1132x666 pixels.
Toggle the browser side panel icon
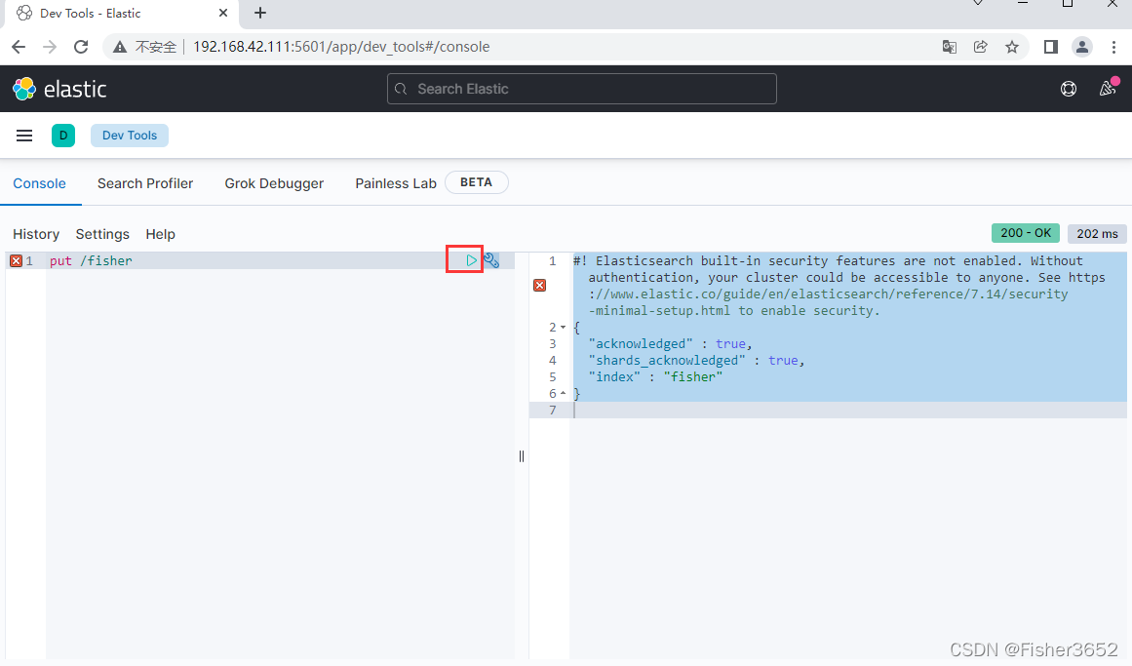1051,47
